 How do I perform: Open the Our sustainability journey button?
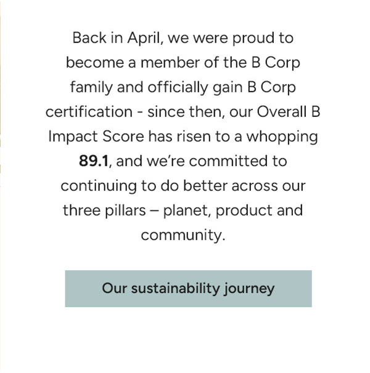(x=188, y=289)
